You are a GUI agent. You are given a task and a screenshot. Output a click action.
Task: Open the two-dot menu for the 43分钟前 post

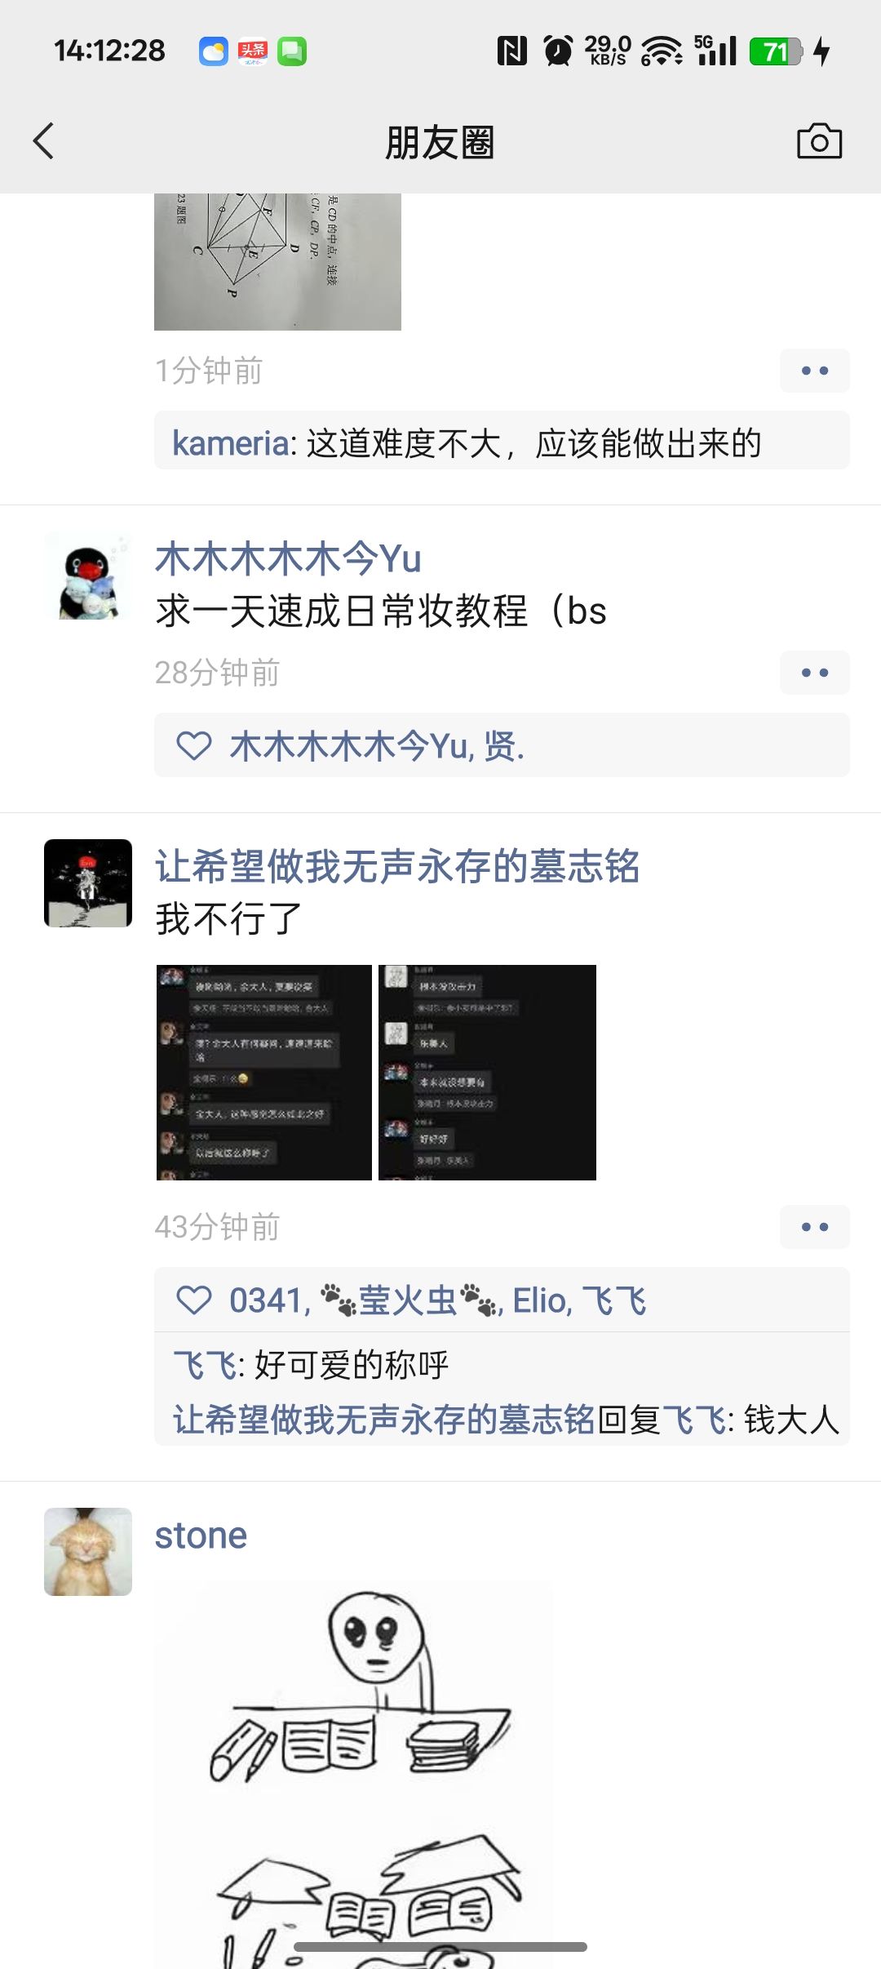point(814,1227)
